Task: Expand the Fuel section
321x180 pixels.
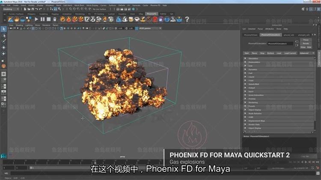Action: tap(279, 73)
